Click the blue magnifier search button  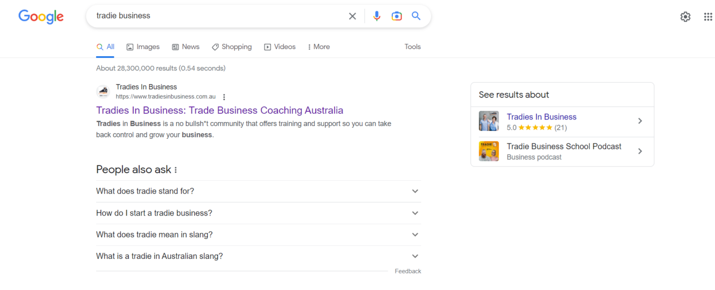(x=416, y=16)
